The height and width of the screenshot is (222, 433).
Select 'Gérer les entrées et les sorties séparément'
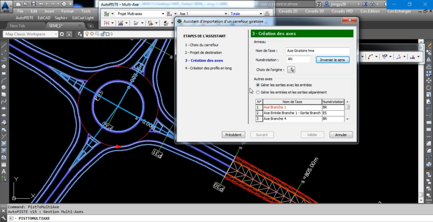pos(258,92)
